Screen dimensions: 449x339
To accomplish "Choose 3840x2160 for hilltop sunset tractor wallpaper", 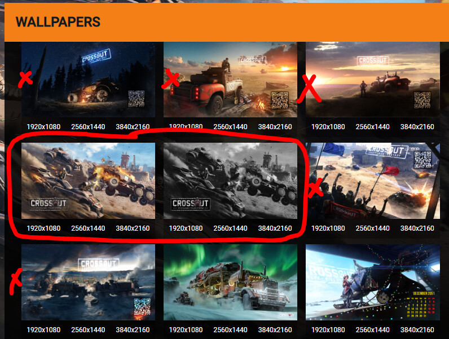I will pyautogui.click(x=417, y=127).
